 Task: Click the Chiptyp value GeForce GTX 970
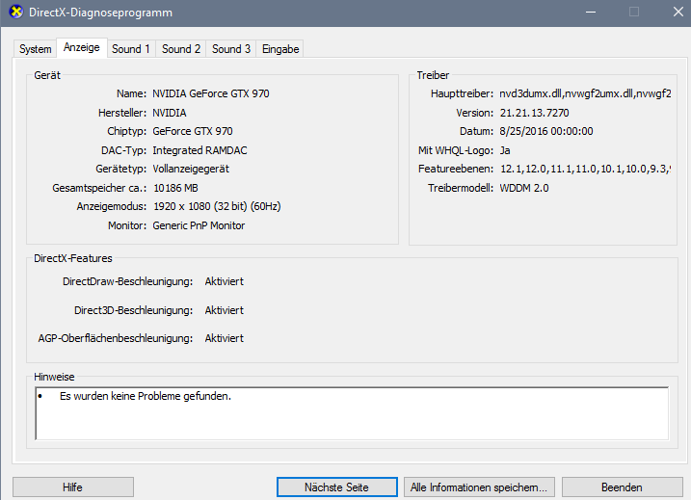193,131
